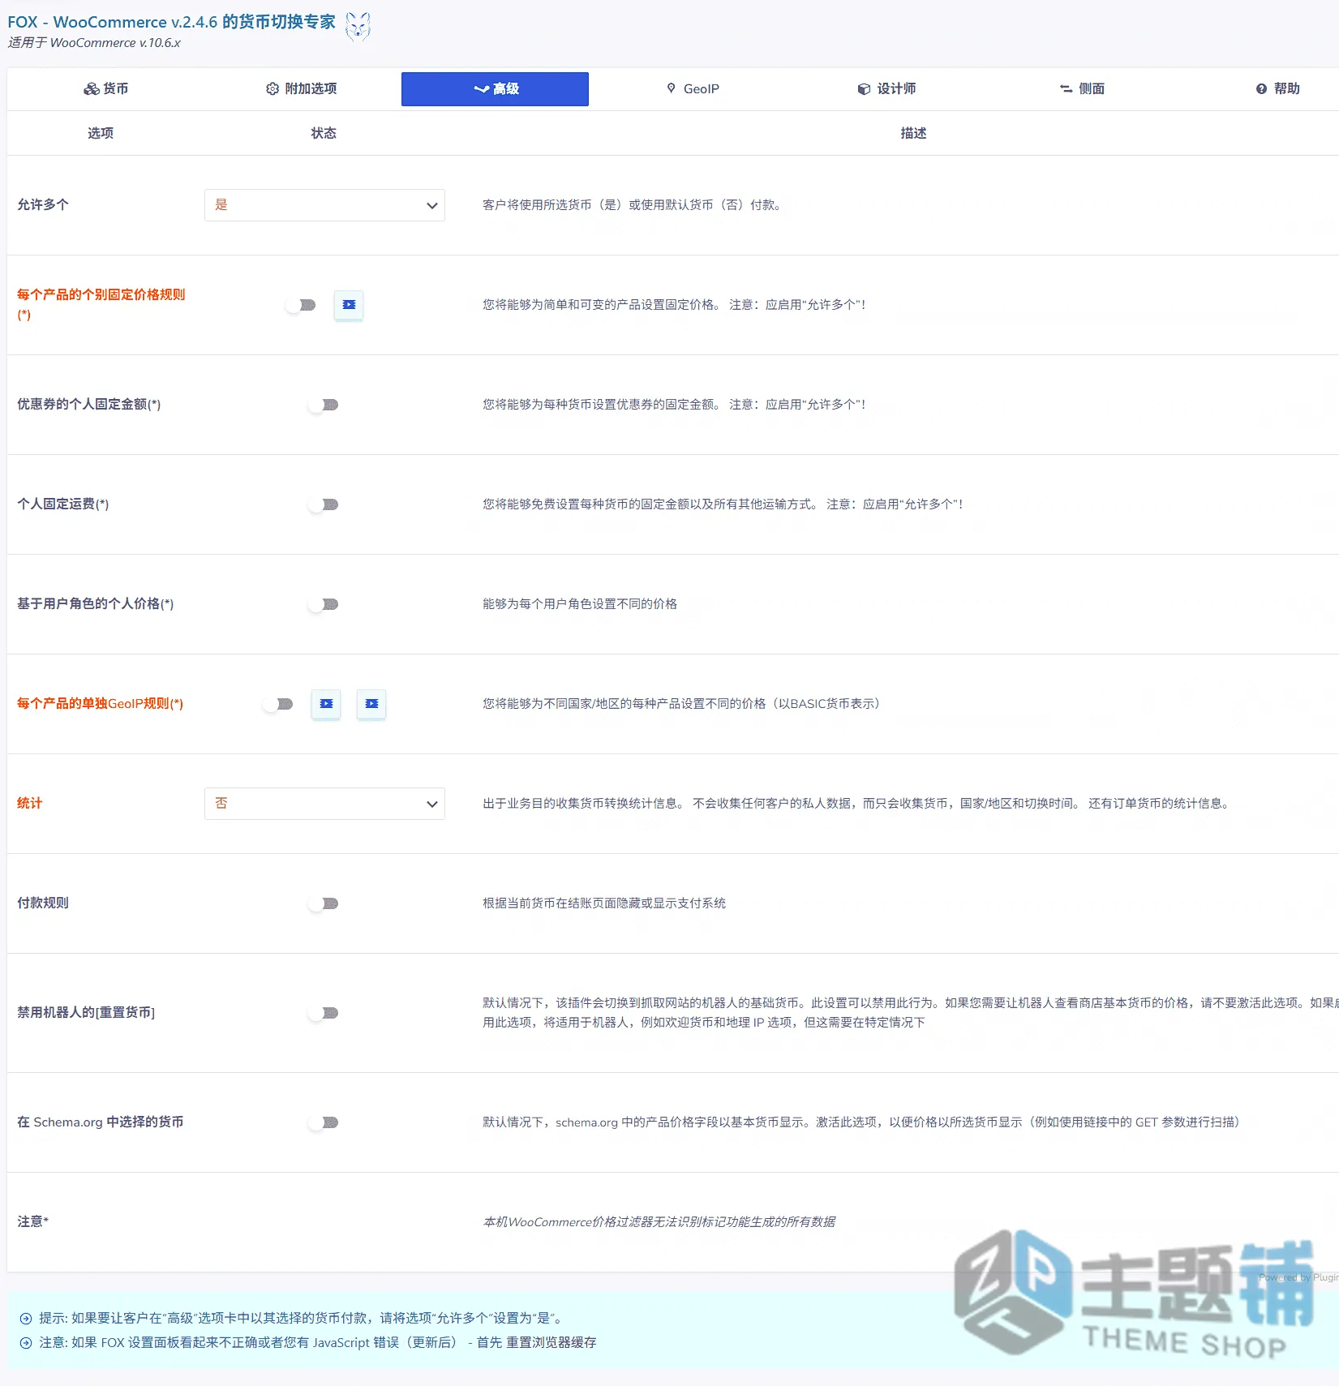Toggle 付款规则 switch

pos(324,903)
